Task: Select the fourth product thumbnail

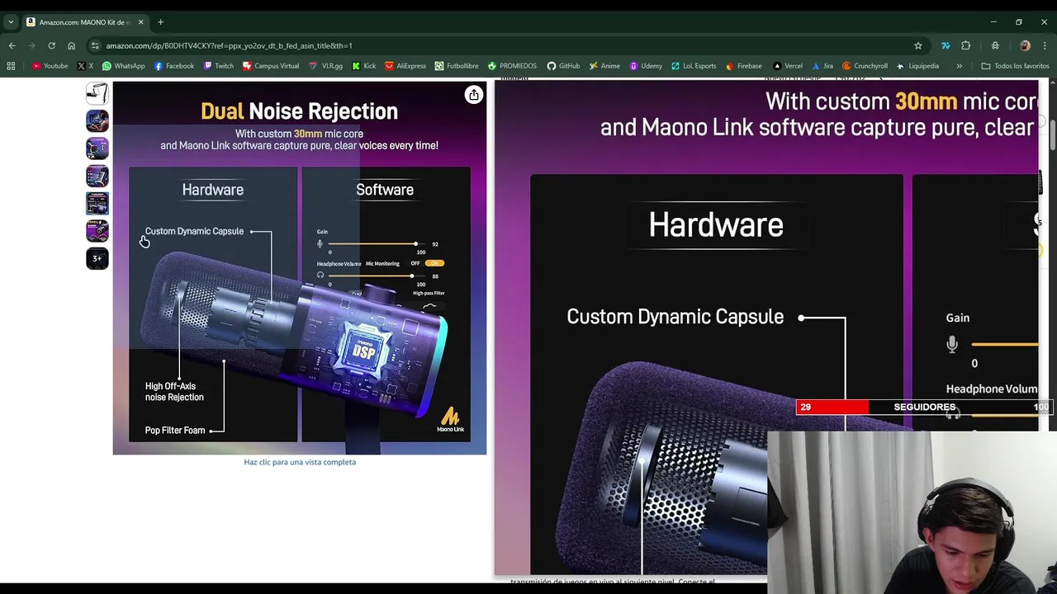Action: click(97, 176)
